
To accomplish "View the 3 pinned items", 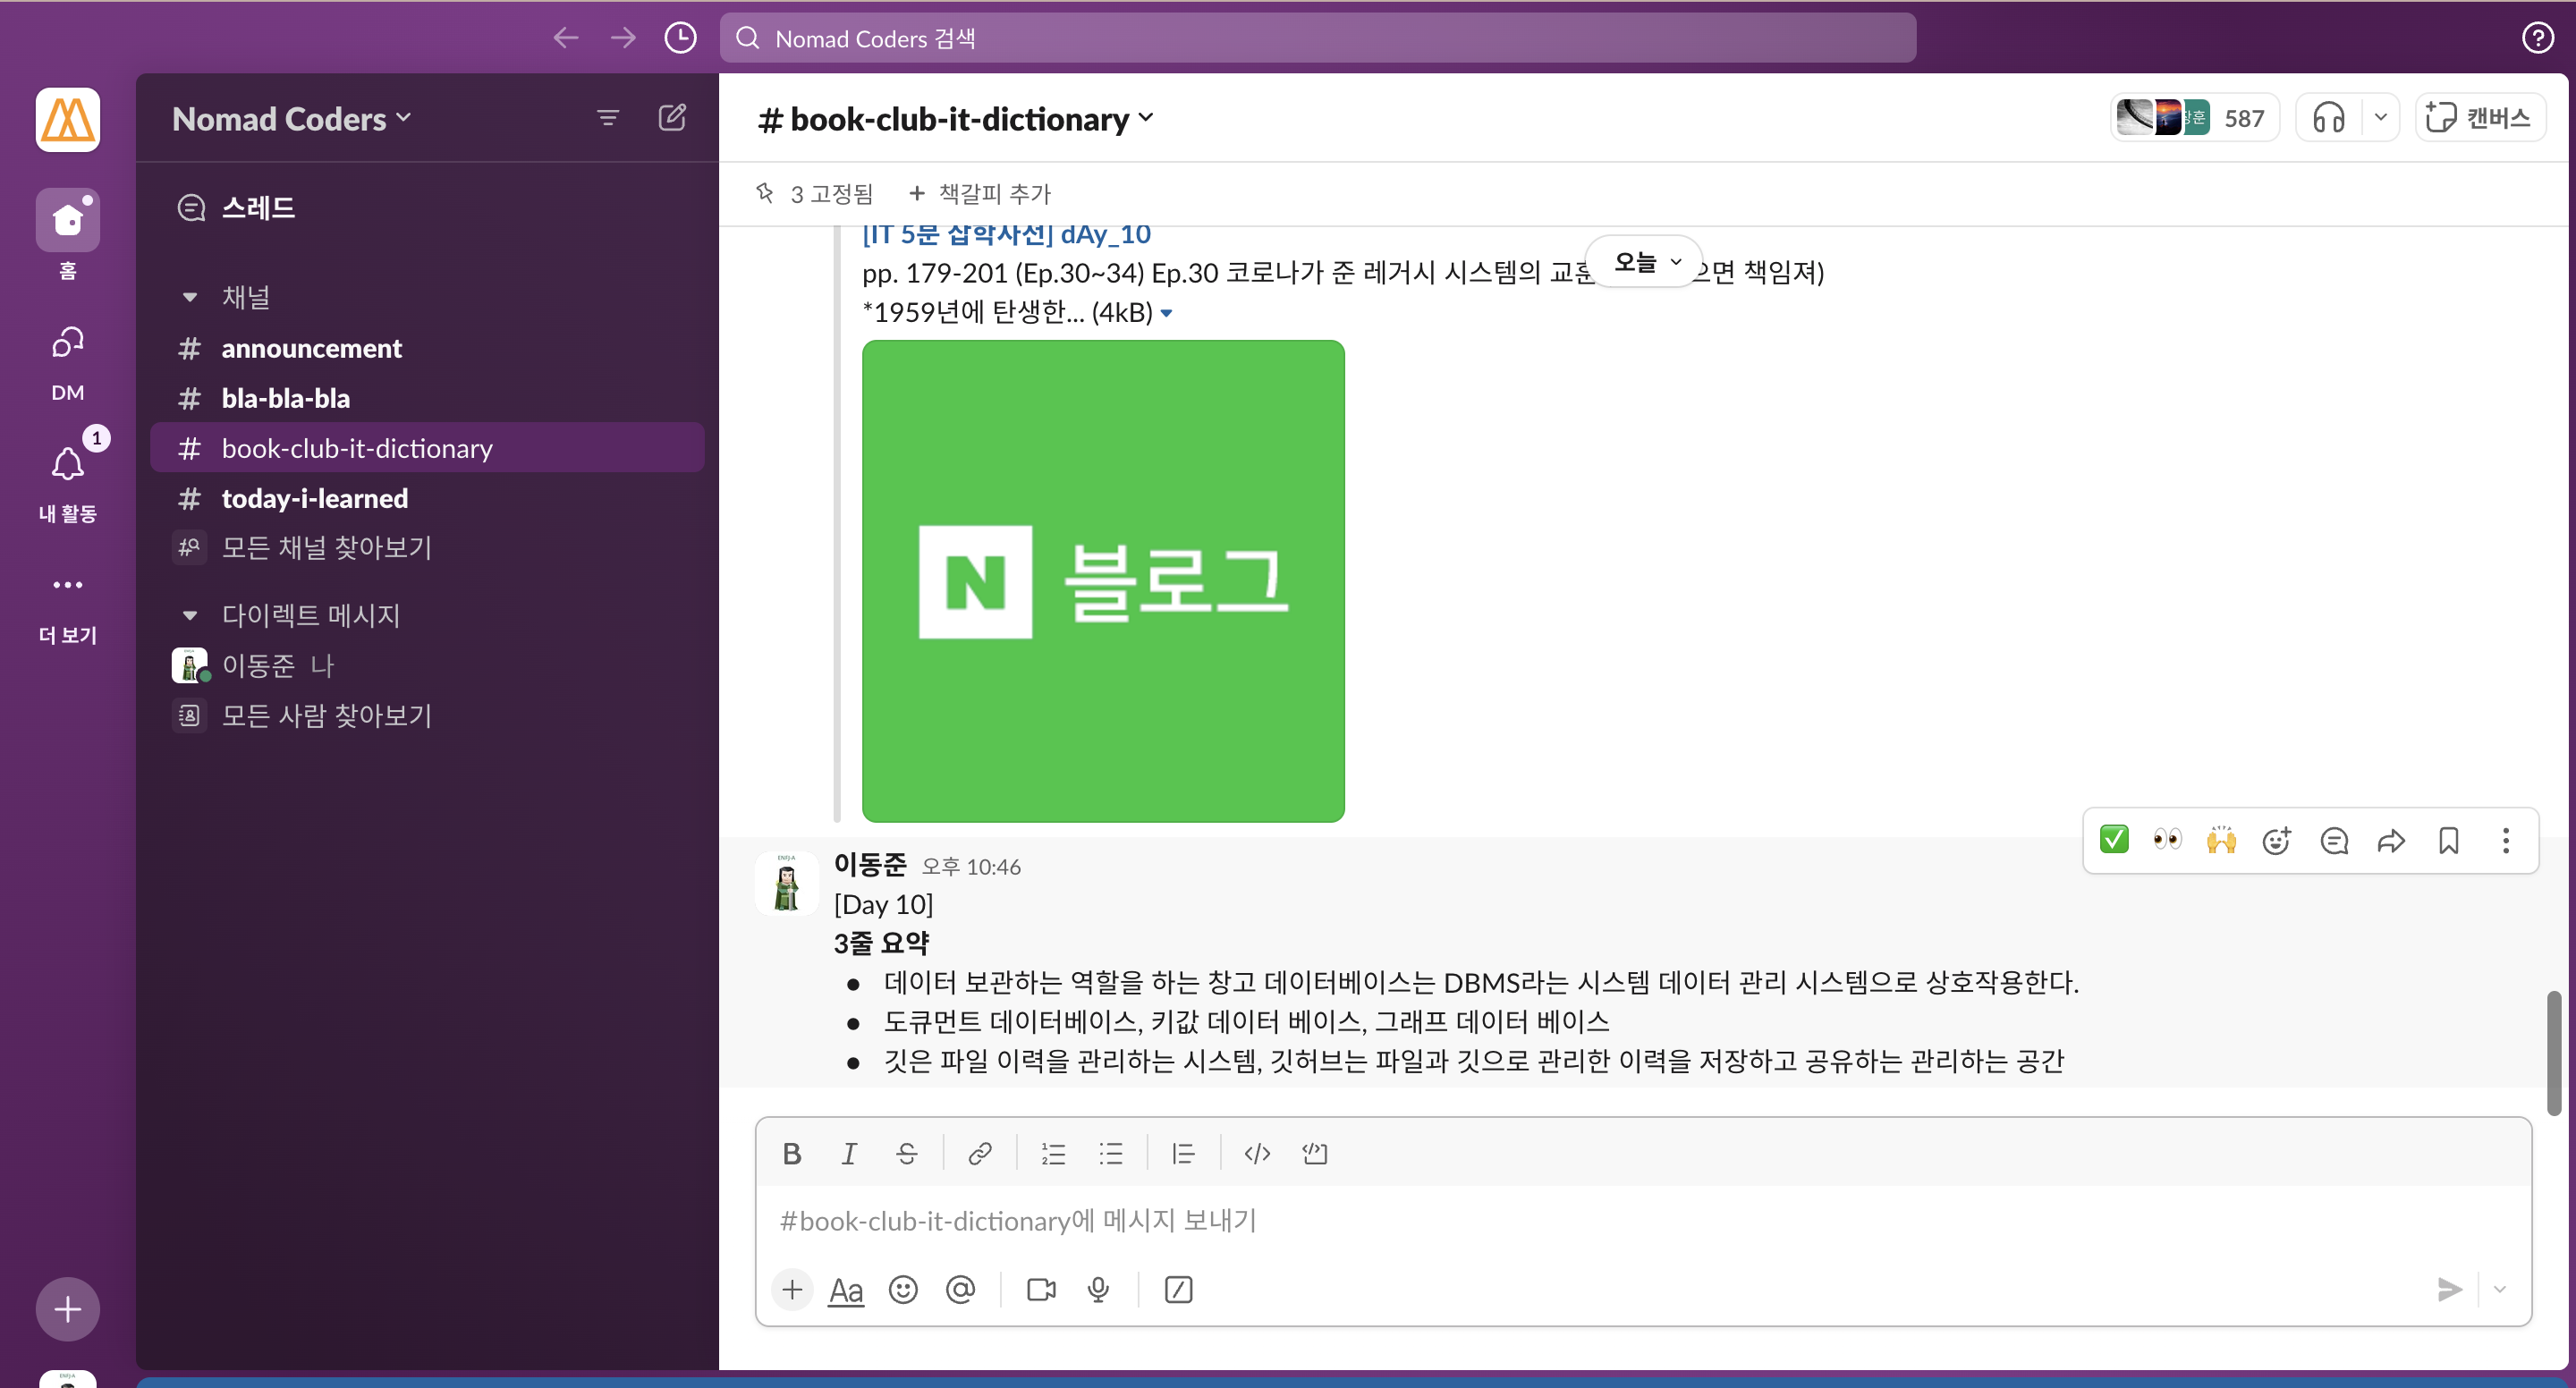I will [x=814, y=193].
